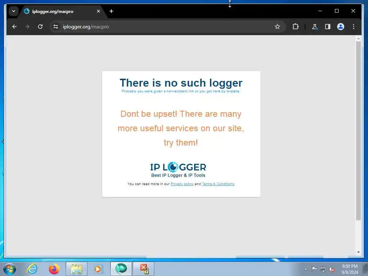368x276 pixels.
Task: Go back to the previous page
Action: click(x=14, y=27)
